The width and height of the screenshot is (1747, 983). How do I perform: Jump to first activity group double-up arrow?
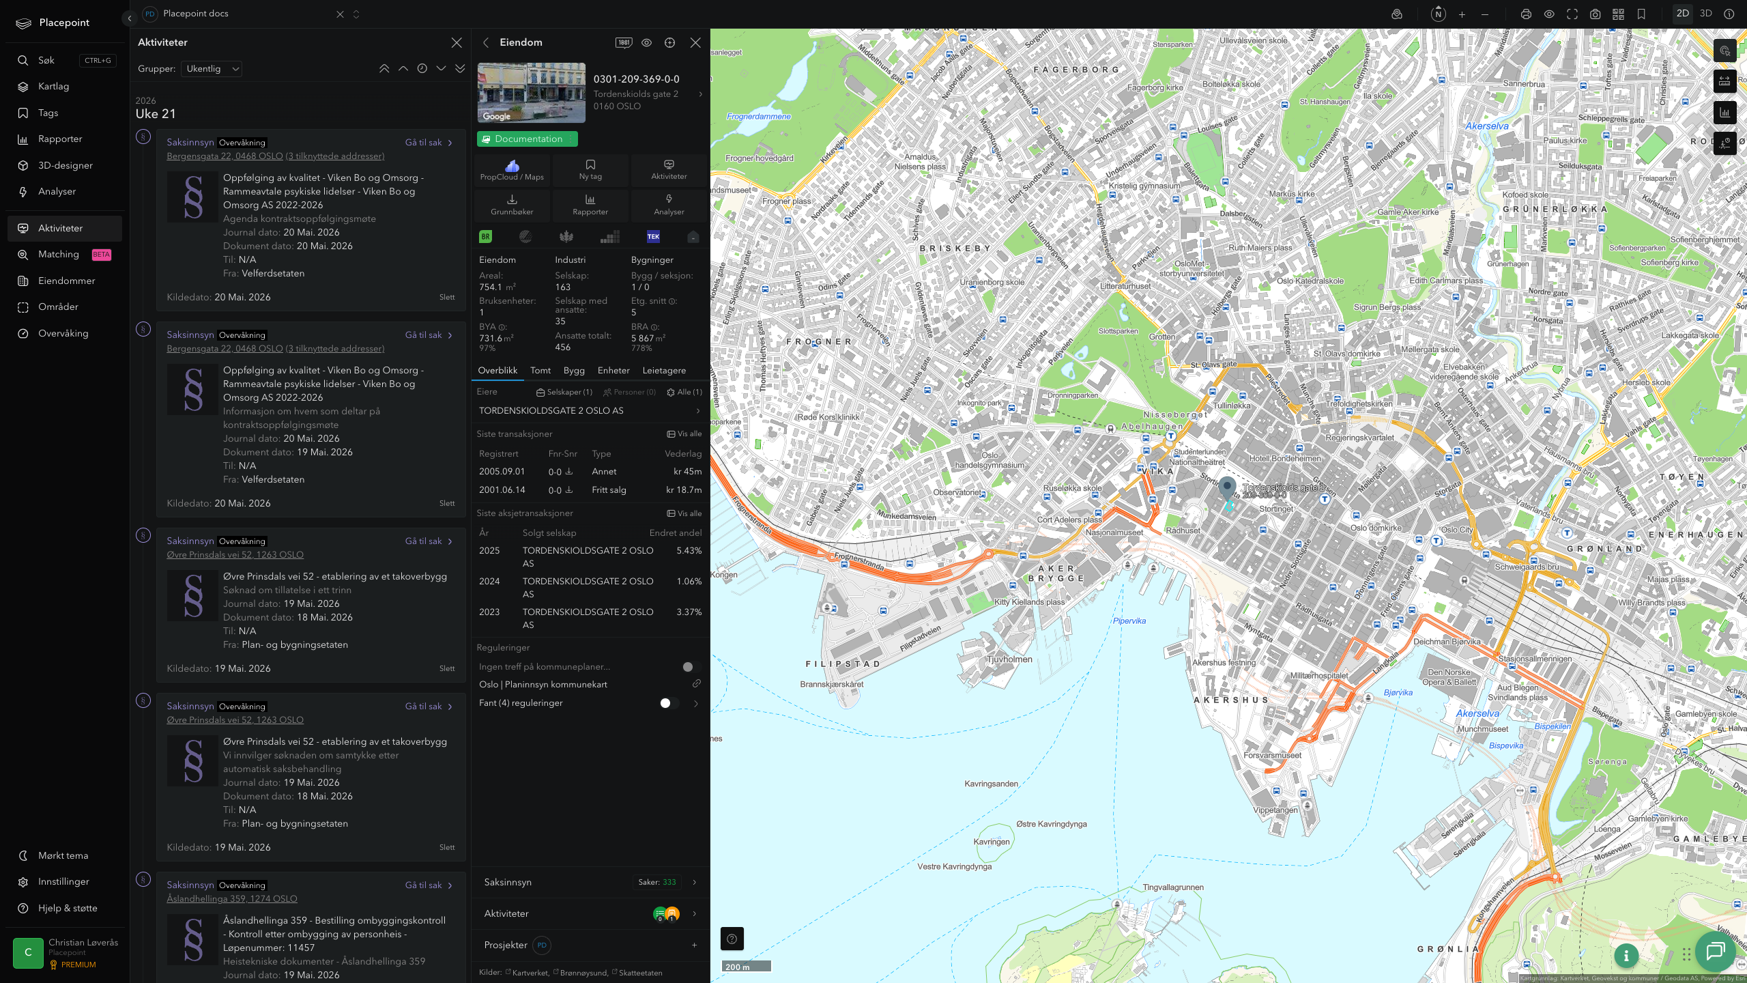[384, 68]
